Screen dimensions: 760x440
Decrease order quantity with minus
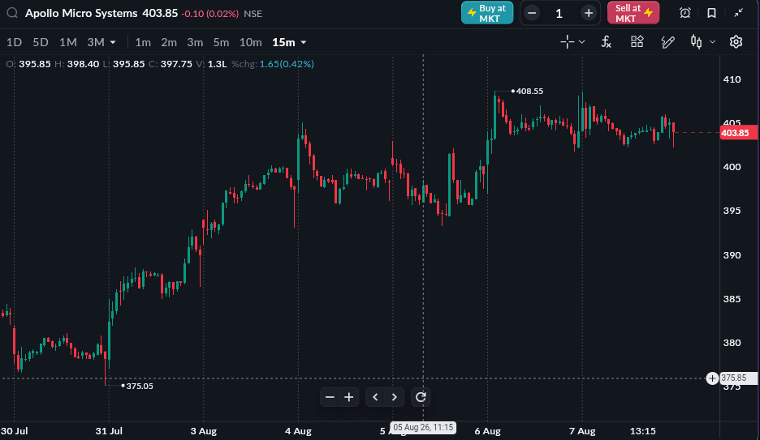coord(532,13)
